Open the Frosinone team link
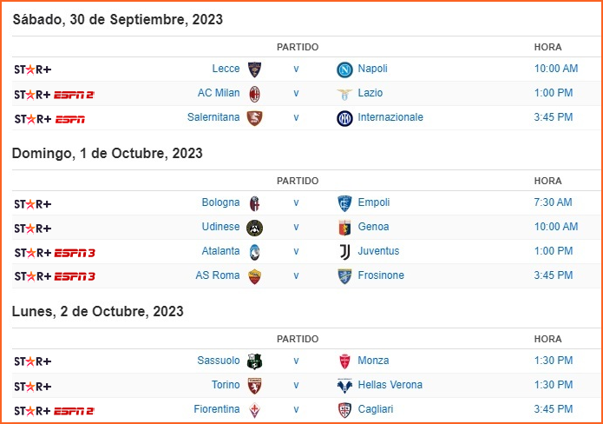The width and height of the screenshot is (603, 424). (381, 275)
